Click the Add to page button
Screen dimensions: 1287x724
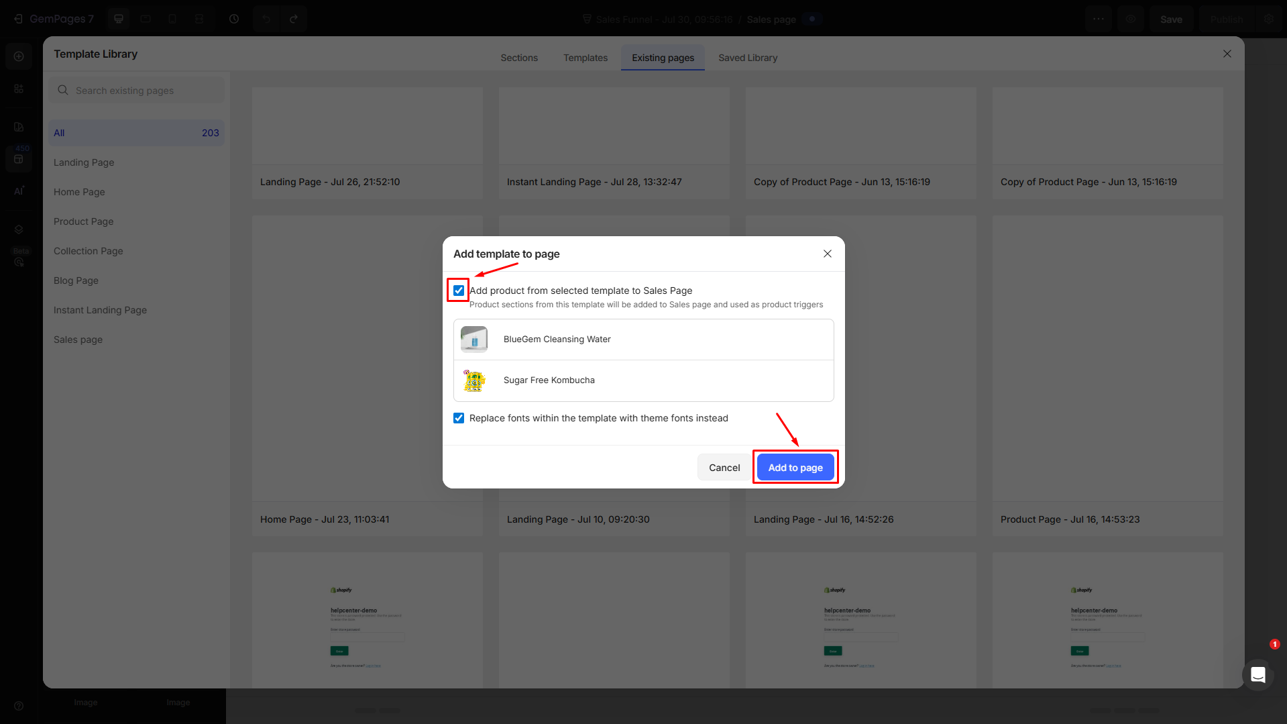795,468
